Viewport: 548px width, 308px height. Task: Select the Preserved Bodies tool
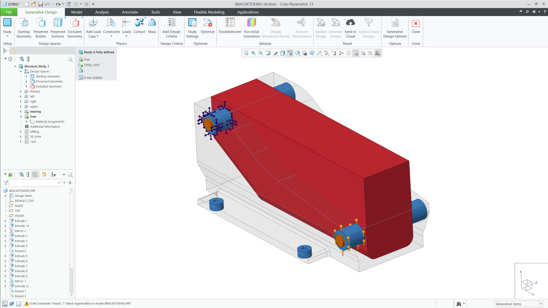pyautogui.click(x=41, y=28)
